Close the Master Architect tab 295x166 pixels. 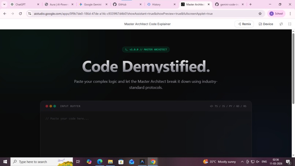(x=209, y=4)
